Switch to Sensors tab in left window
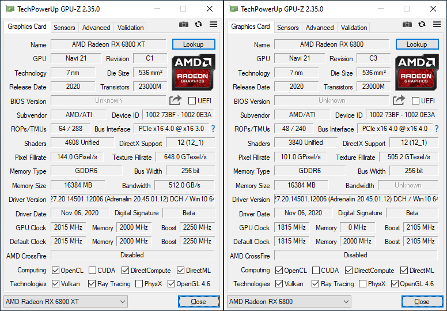Screen dimensions: 447x311 click(65, 28)
